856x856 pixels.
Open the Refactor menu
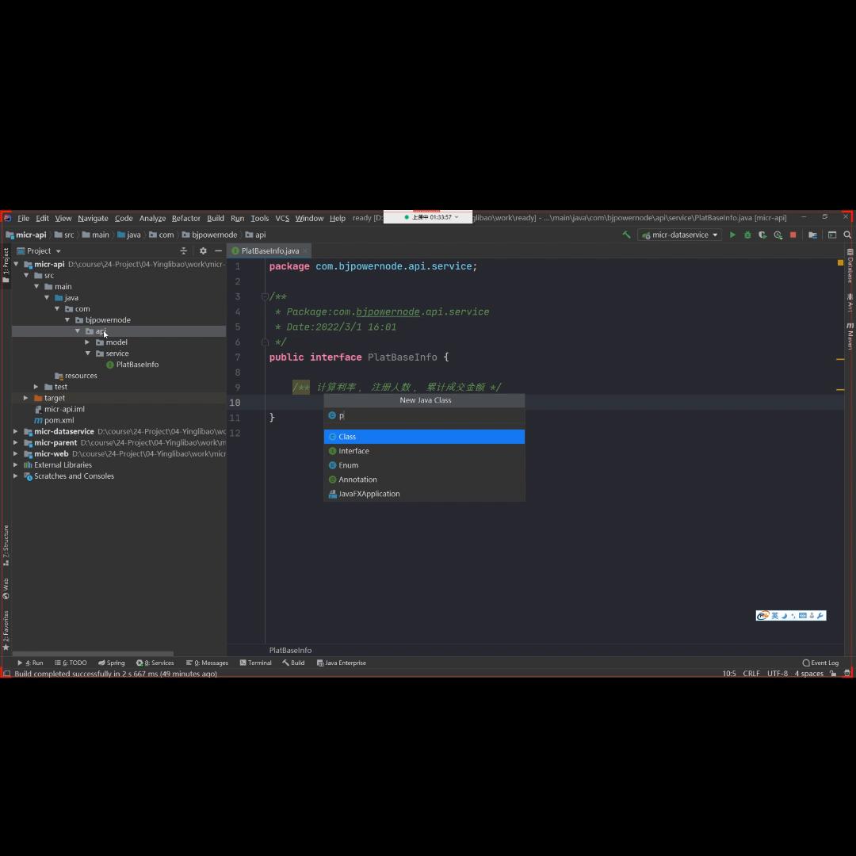[x=185, y=218]
